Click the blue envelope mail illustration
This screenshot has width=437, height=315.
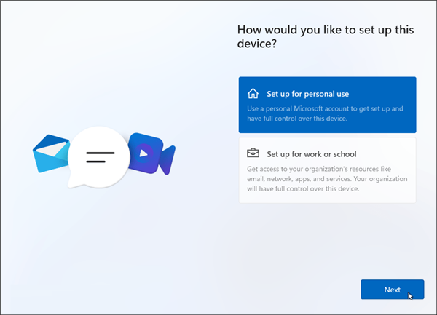coord(51,153)
